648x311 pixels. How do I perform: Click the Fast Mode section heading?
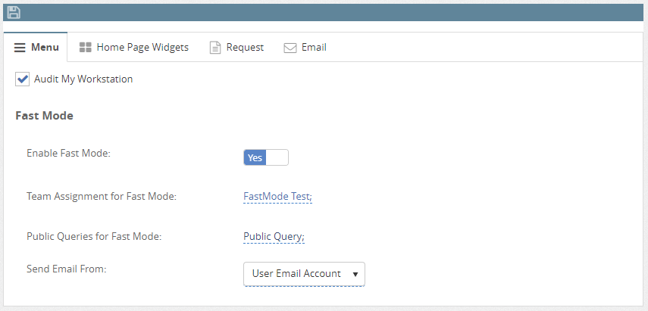coord(44,116)
